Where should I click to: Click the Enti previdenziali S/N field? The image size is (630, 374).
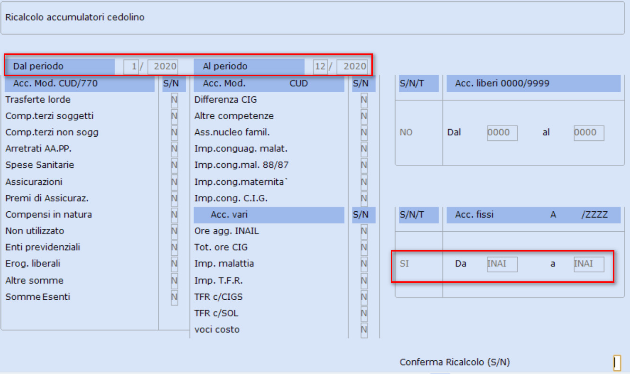(174, 247)
